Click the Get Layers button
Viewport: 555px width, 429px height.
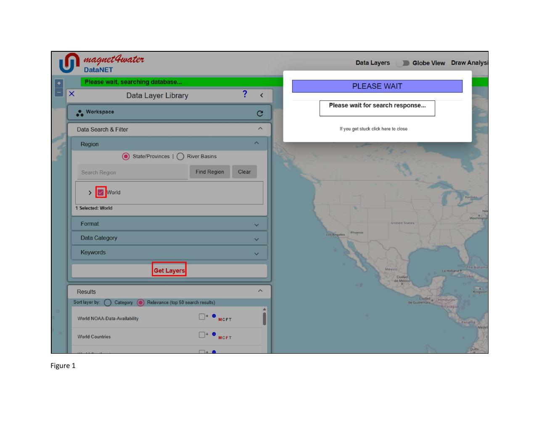(169, 270)
